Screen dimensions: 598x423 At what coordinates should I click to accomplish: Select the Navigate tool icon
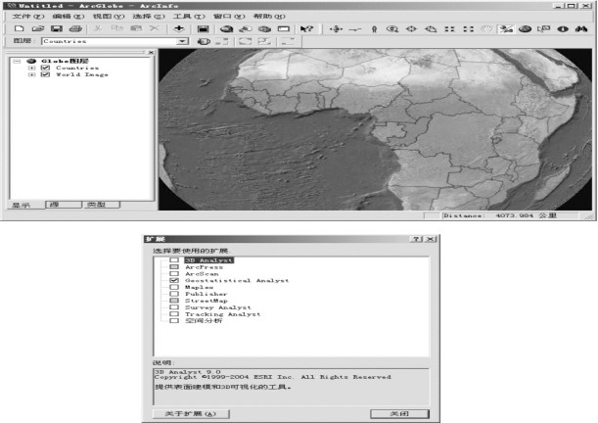coord(336,29)
